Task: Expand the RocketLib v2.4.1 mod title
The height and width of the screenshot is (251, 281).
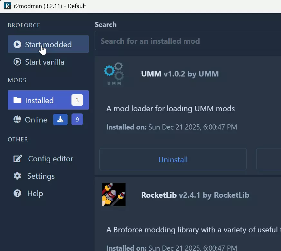Action: 195,195
